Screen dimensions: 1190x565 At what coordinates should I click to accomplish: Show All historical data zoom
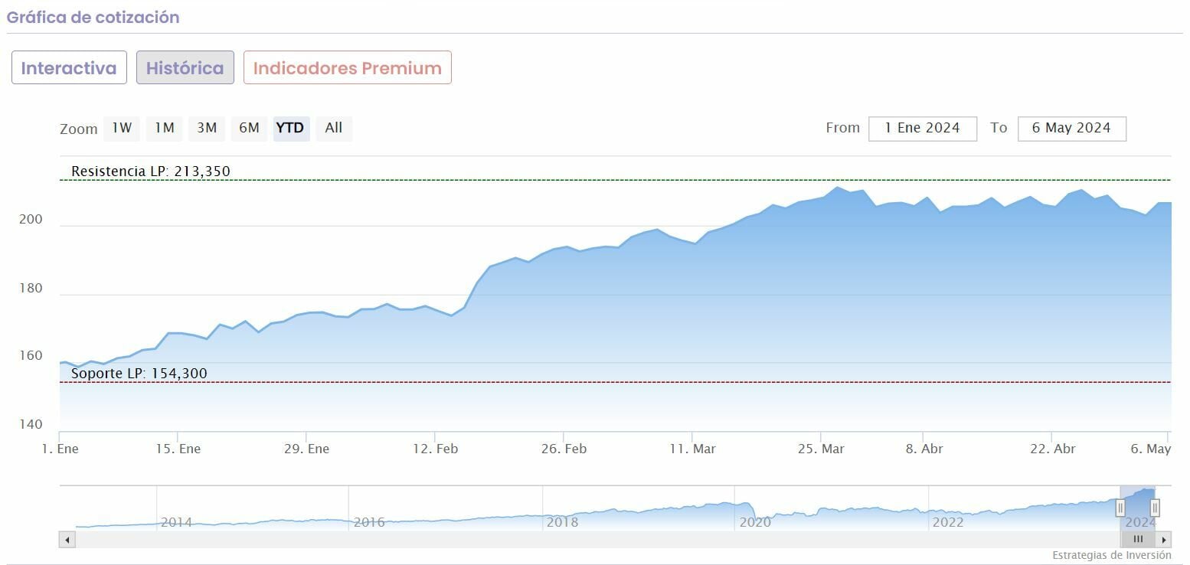[333, 128]
